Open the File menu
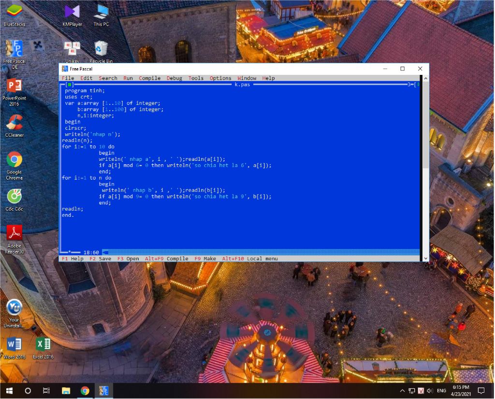Screen dimensions: 495x399 (68, 78)
